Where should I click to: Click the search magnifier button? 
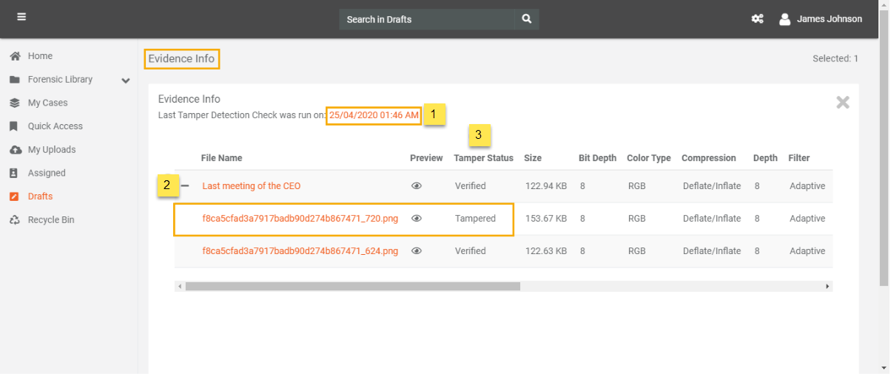point(527,19)
